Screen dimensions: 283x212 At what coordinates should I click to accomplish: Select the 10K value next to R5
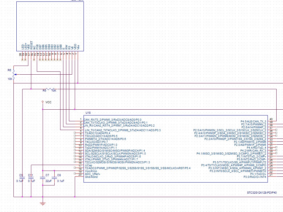tap(54, 90)
